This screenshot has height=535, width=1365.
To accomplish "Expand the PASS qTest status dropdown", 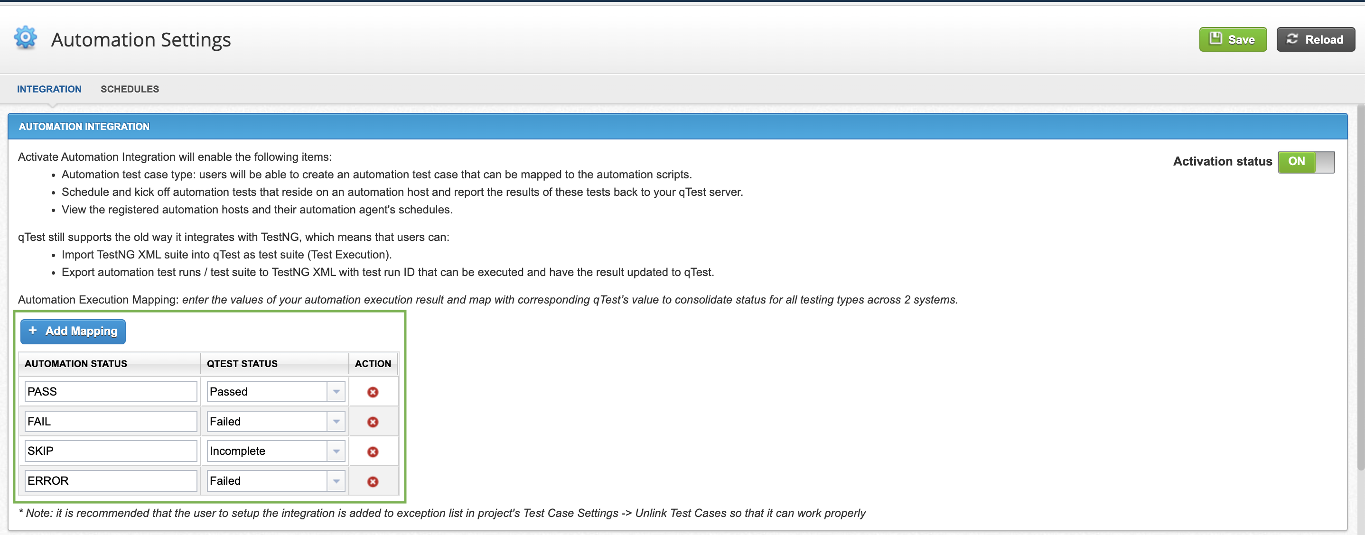I will tap(336, 391).
